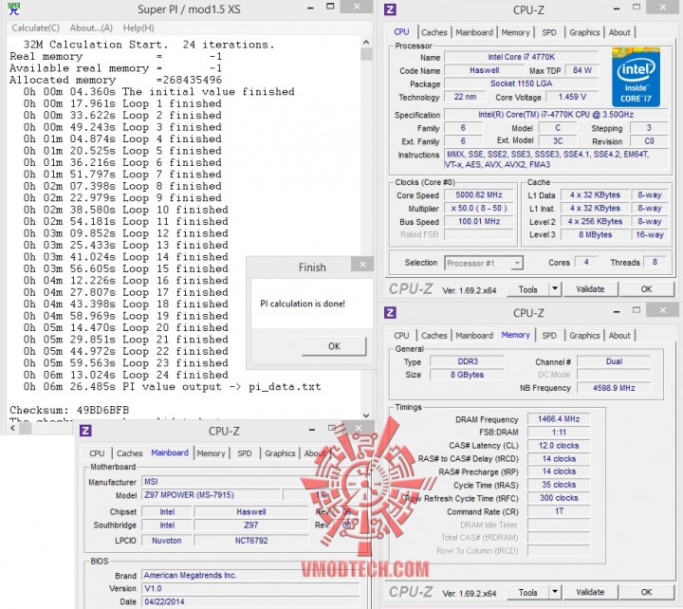Click Validate button in top CPU-Z window
The image size is (683, 609).
[590, 289]
